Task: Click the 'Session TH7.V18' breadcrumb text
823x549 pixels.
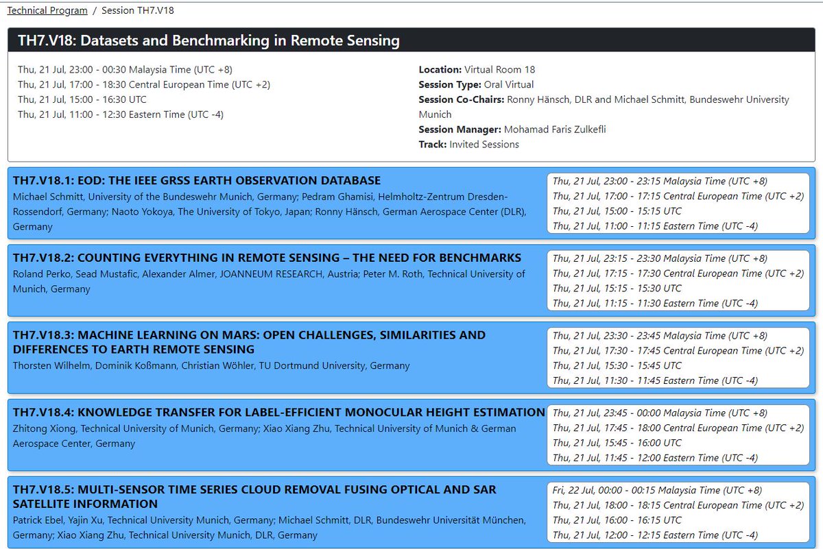Action: [x=137, y=10]
